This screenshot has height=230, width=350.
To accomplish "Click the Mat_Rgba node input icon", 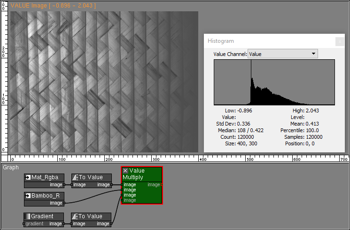I will coord(28,177).
